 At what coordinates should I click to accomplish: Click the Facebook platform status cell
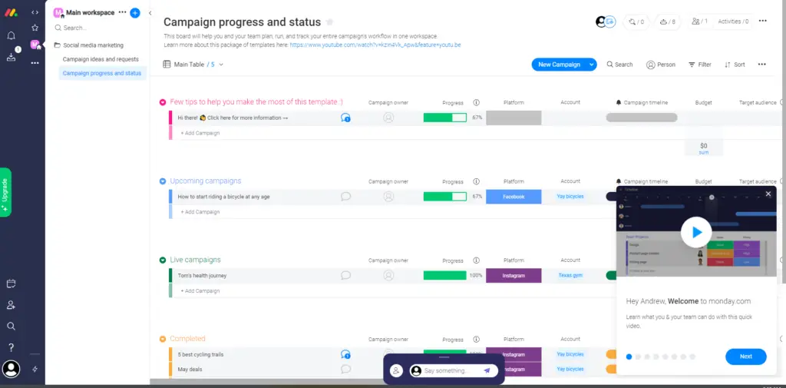click(x=514, y=197)
